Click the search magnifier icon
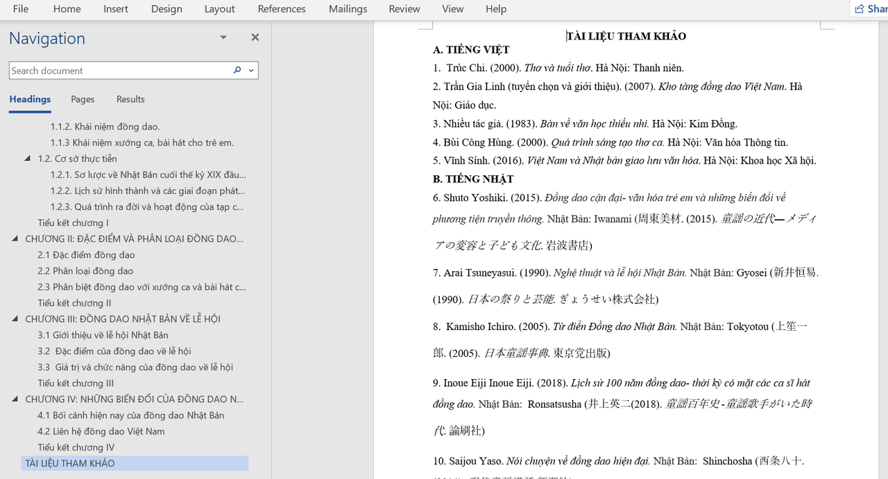Screen dimensions: 888x479 237,70
